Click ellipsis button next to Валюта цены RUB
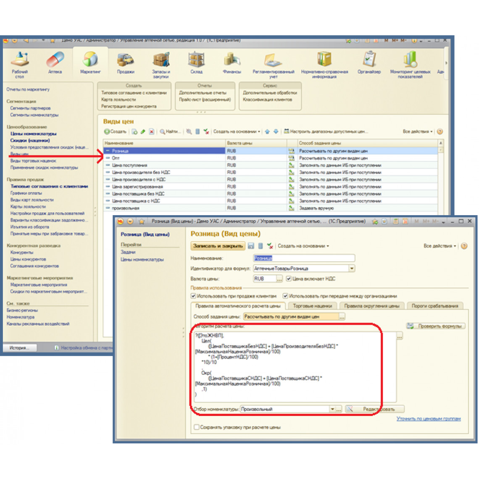479x479 pixels. [x=279, y=279]
